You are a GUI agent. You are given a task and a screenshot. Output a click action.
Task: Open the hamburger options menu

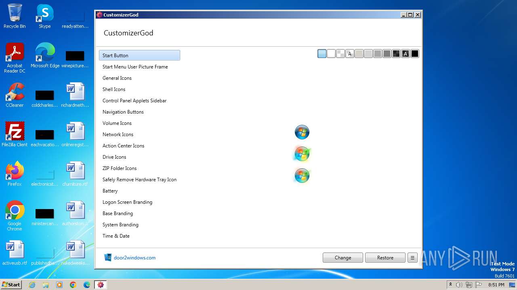(412, 258)
